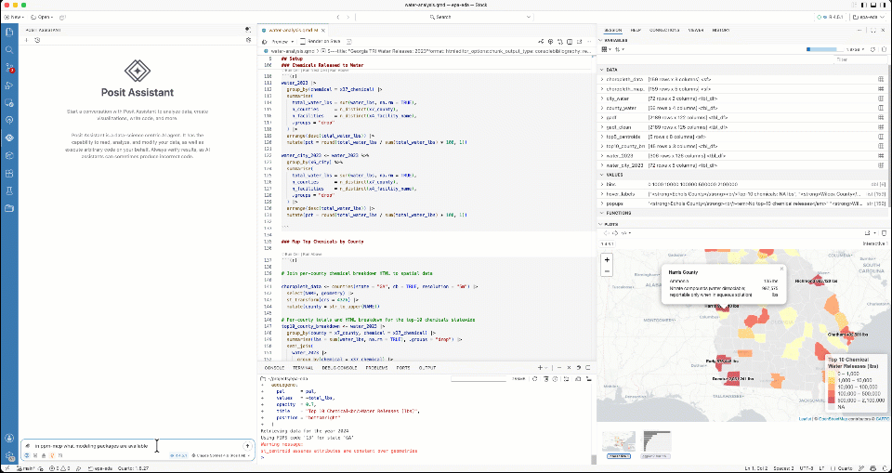
Task: Switch to the Connections tab
Action: coord(665,30)
